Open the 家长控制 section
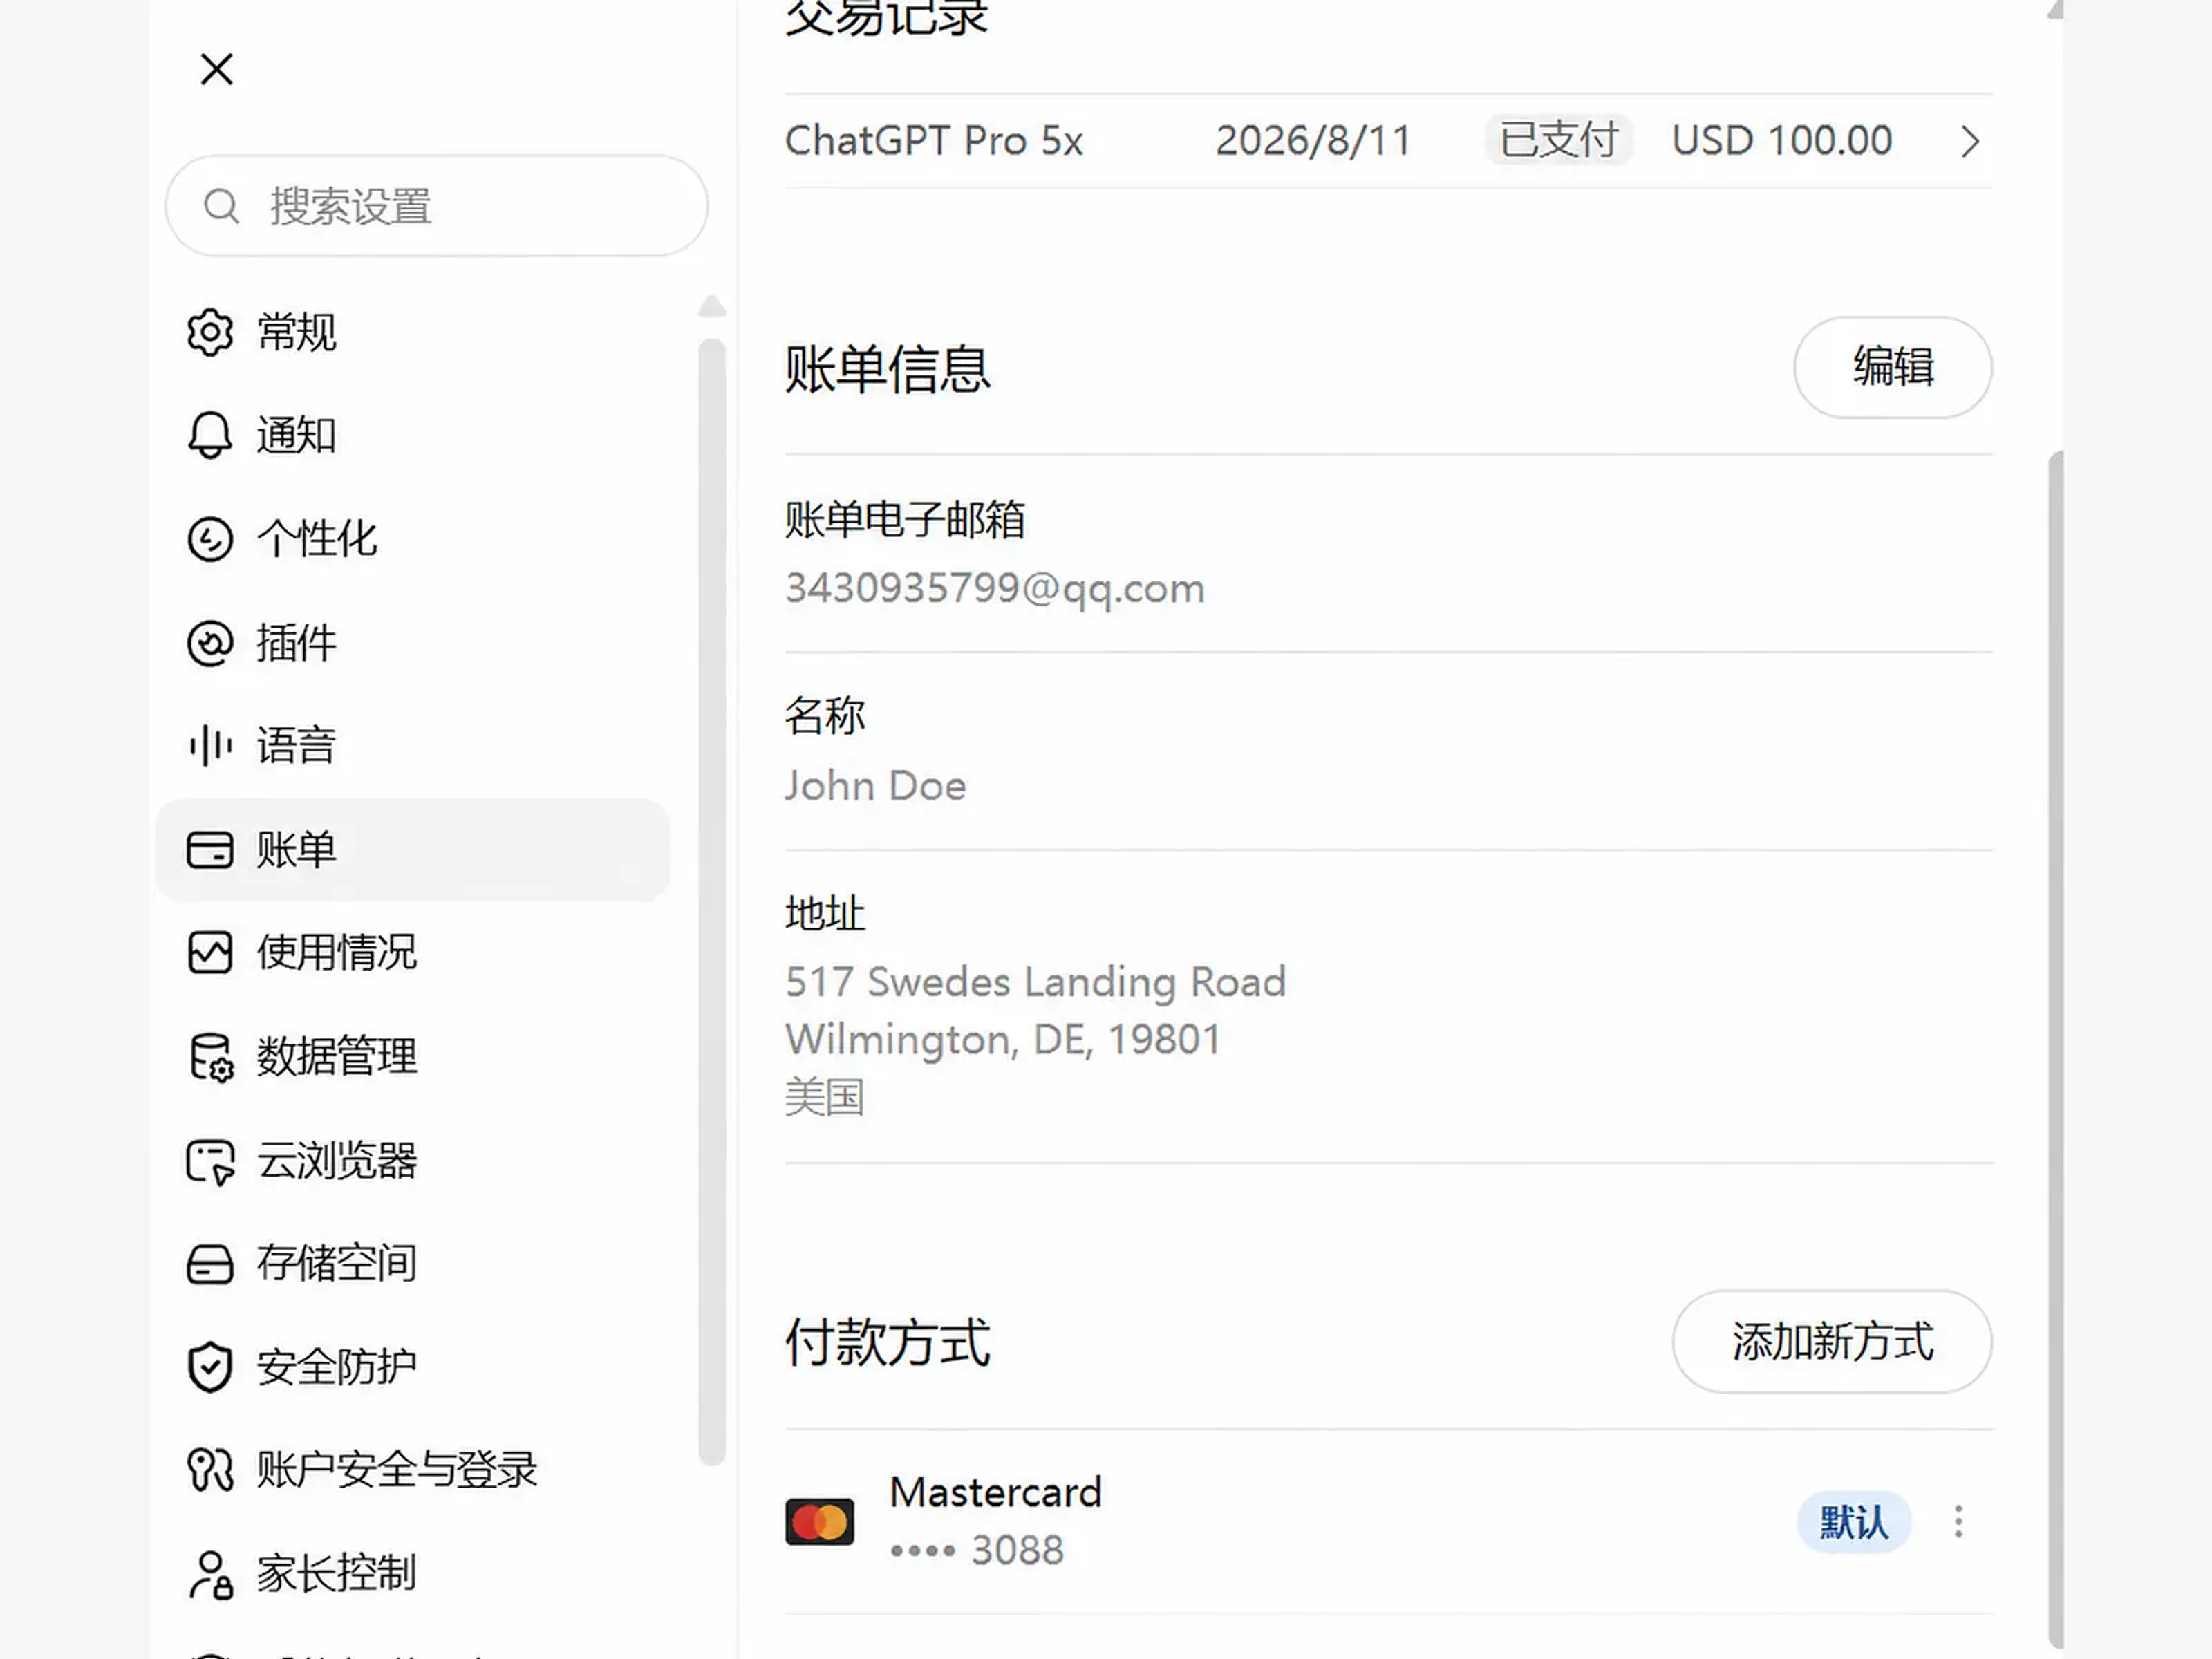The width and height of the screenshot is (2212, 1659). [x=412, y=1575]
